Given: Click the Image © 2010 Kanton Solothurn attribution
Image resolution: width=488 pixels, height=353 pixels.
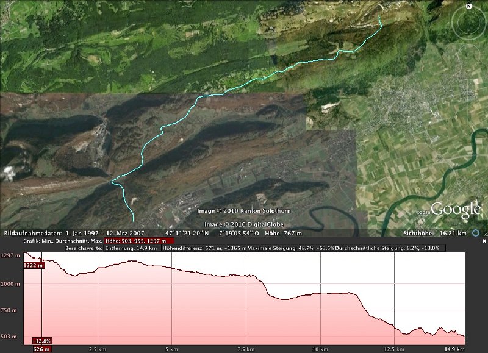Looking at the screenshot, I should (x=244, y=211).
